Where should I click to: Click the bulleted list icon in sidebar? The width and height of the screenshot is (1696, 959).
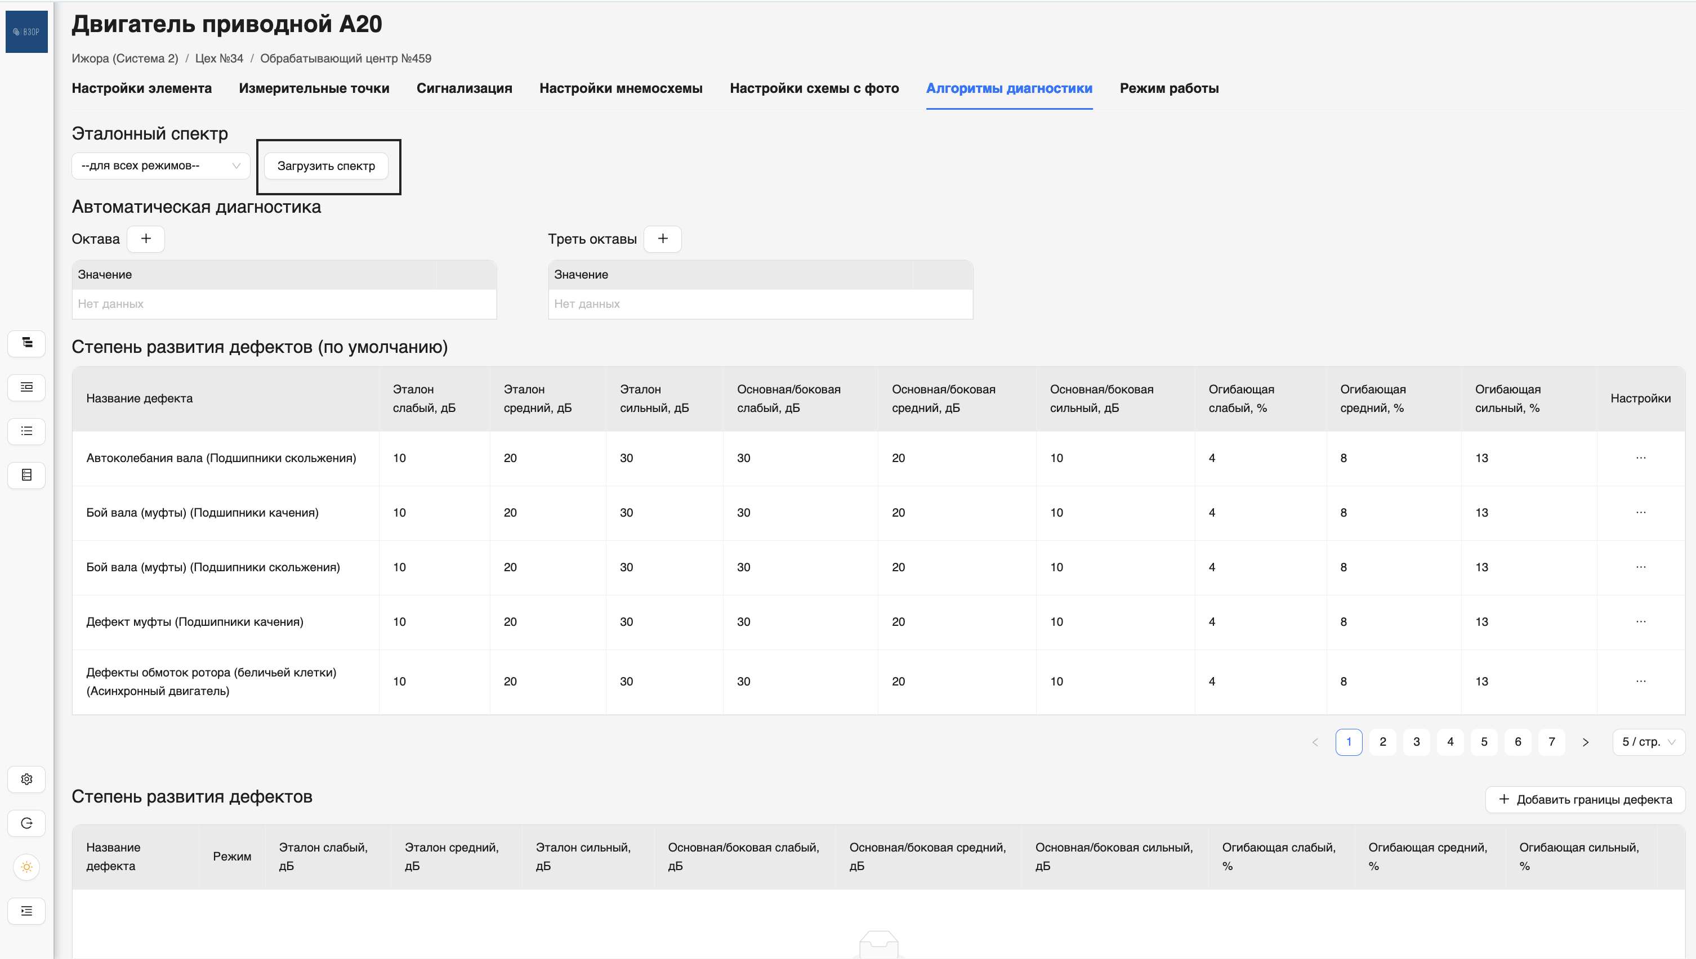[26, 432]
